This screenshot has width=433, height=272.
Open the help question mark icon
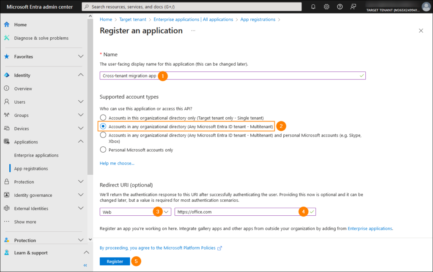pos(340,7)
